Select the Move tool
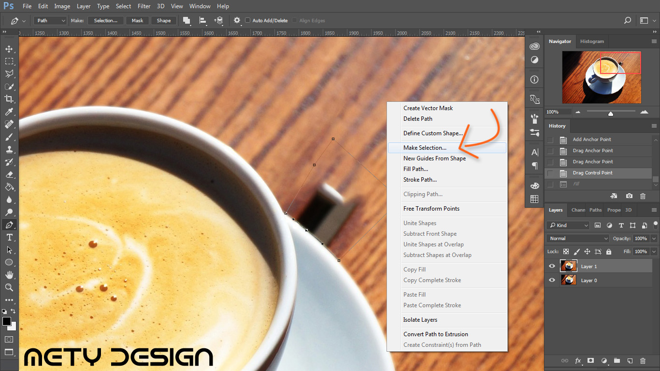660x371 pixels. pyautogui.click(x=9, y=49)
